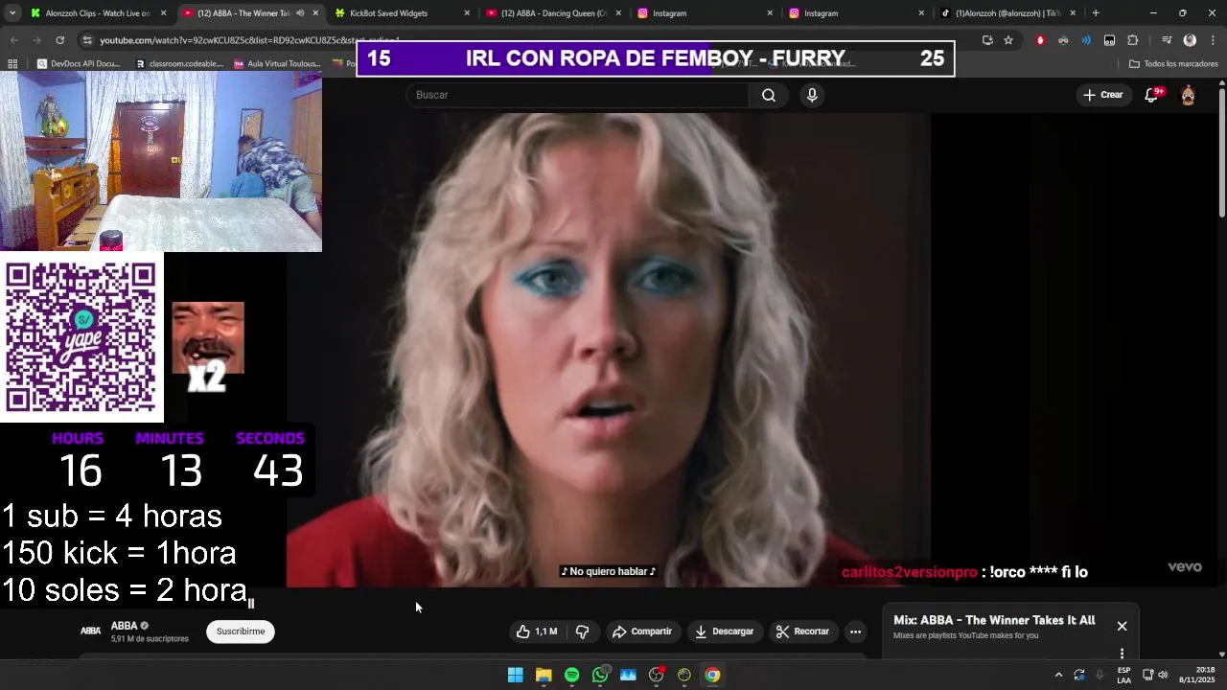
Task: Open Chrome media controls icon
Action: tap(1167, 40)
